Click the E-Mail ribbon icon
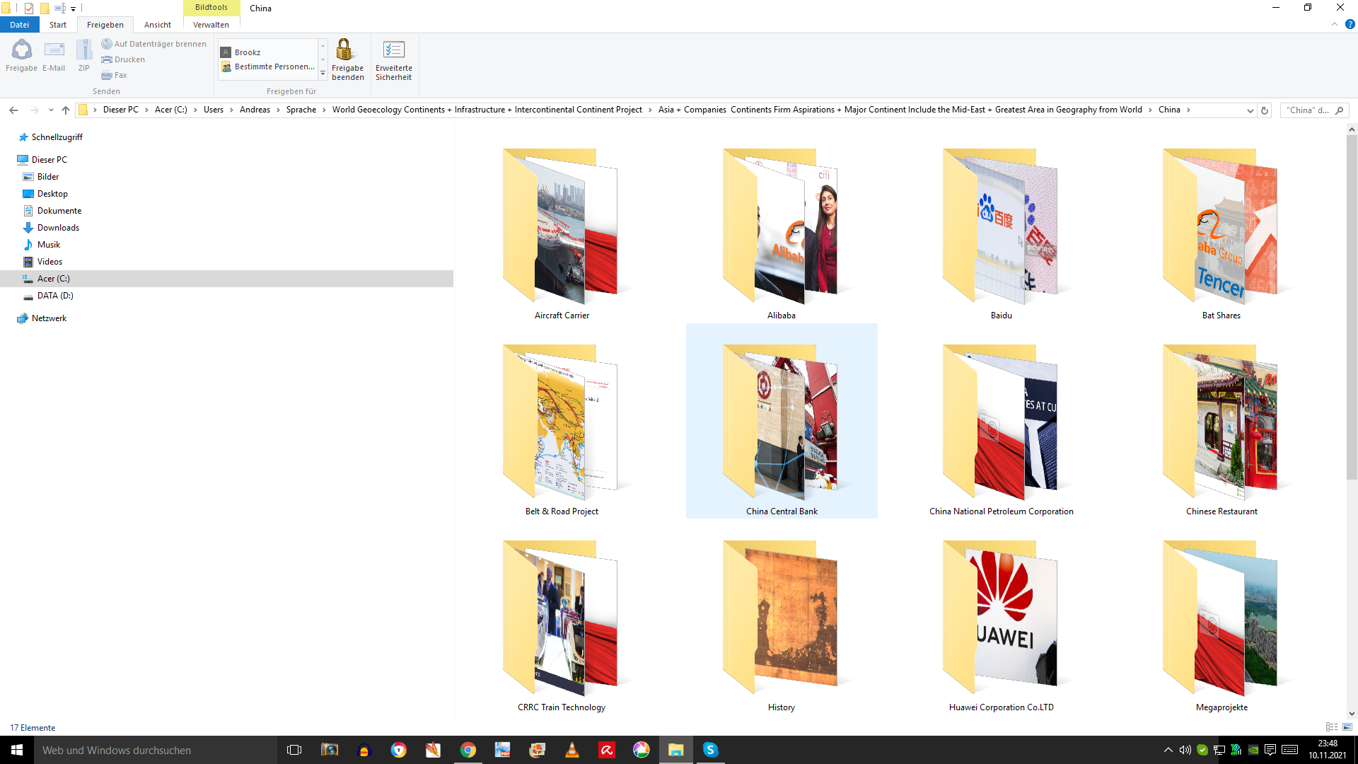Viewport: 1358px width, 764px height. [x=54, y=56]
